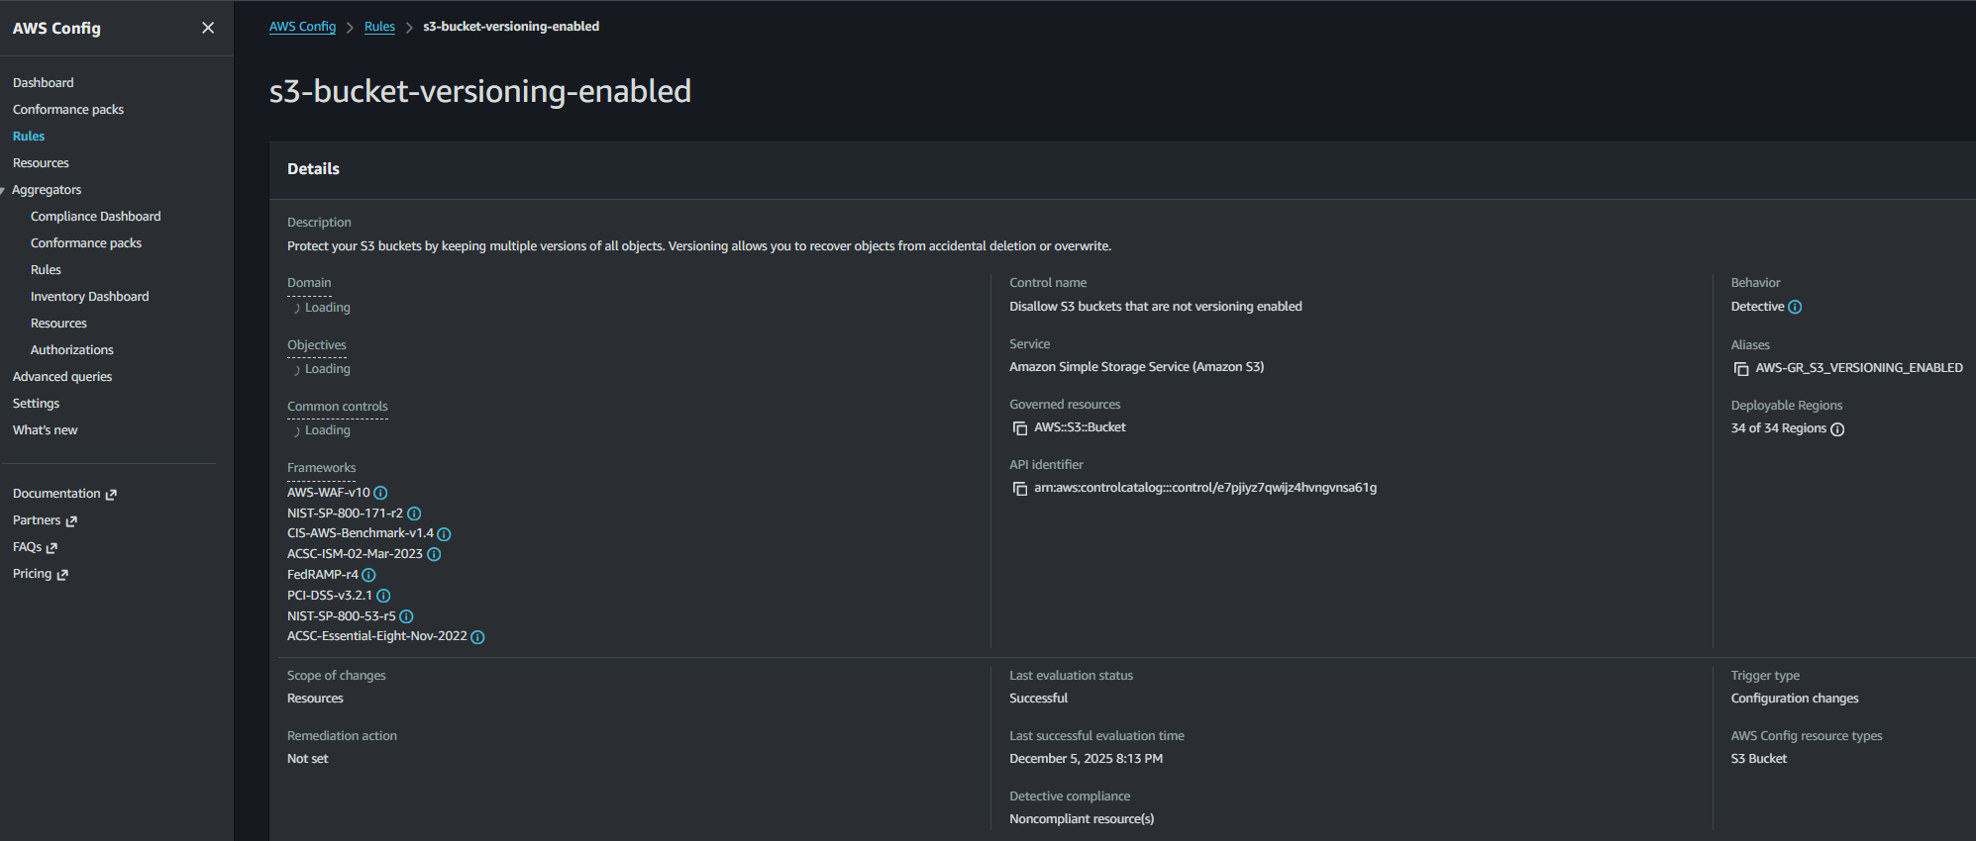
Task: Open What's new in sidebar
Action: point(45,430)
